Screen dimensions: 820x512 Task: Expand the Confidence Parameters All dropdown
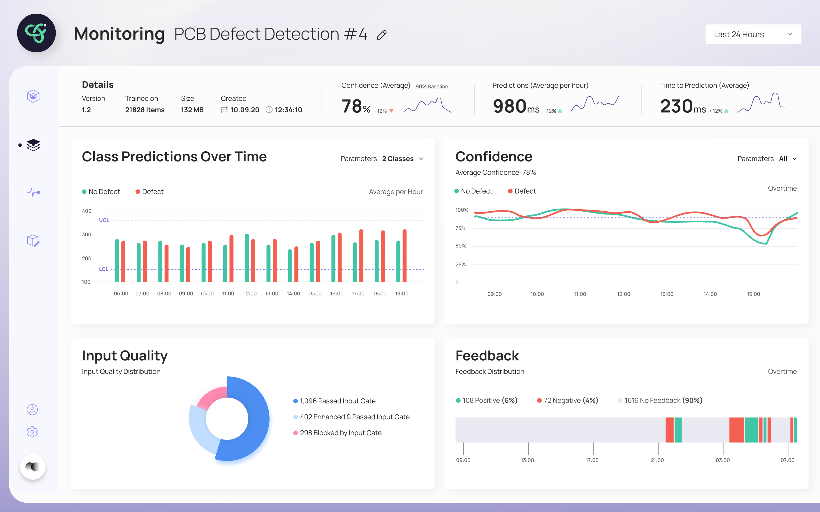[787, 158]
